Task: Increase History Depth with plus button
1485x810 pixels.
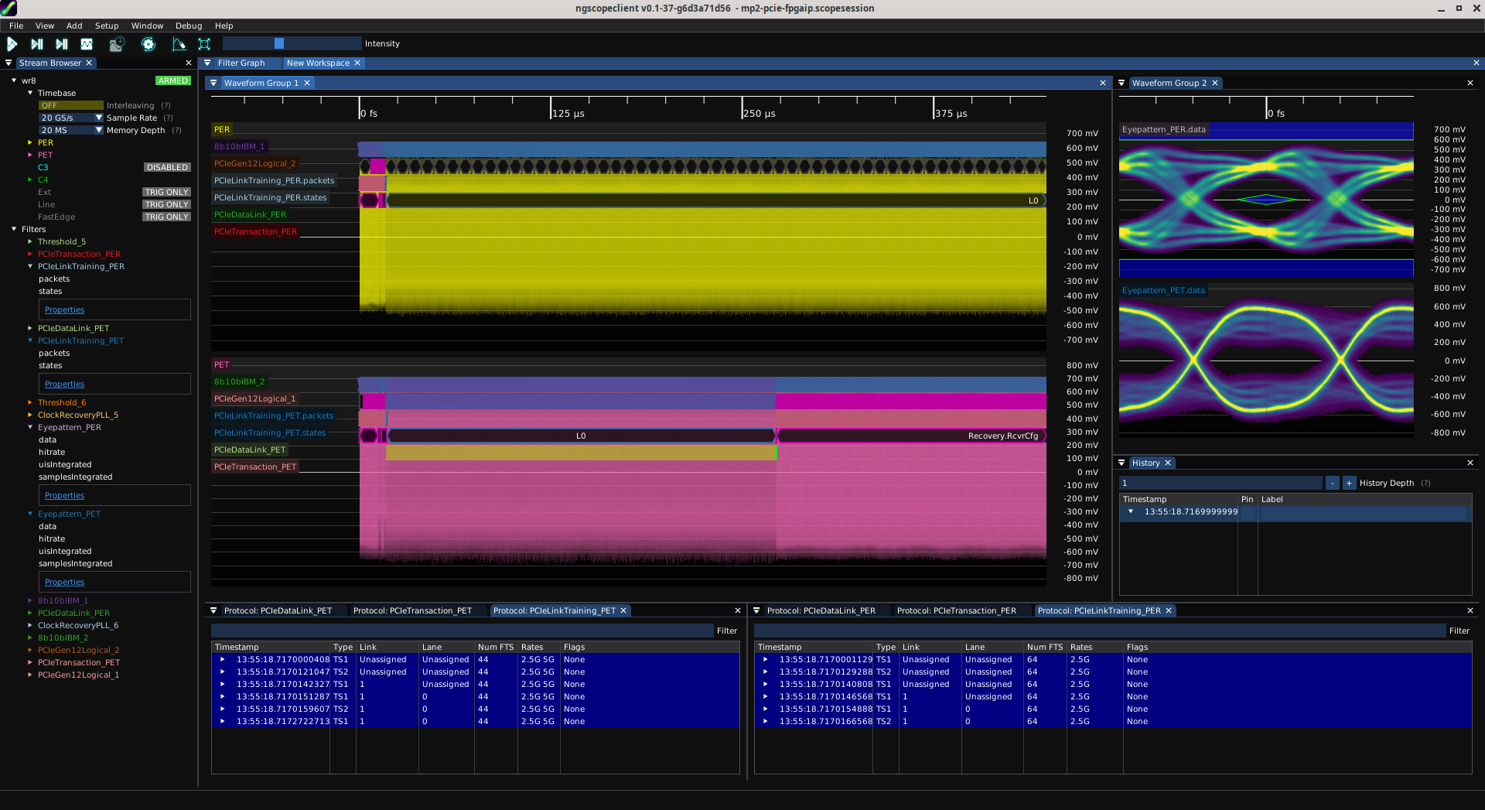Action: pyautogui.click(x=1349, y=484)
